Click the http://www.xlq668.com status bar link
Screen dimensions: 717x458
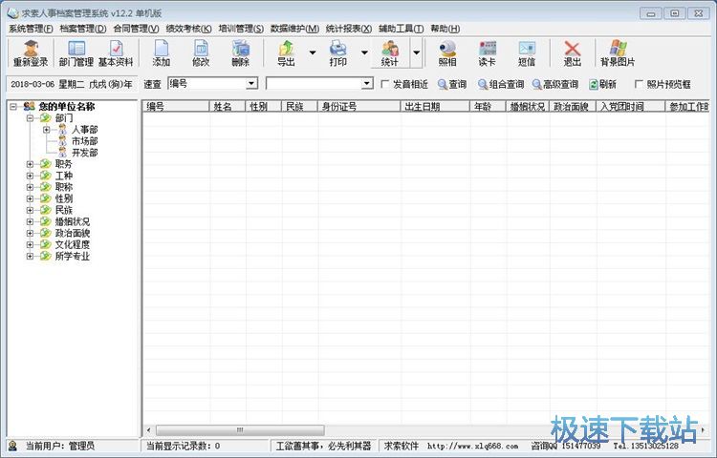click(472, 446)
